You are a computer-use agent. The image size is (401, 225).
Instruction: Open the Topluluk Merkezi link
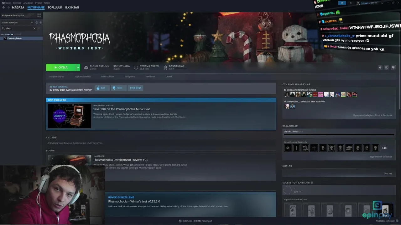83,77
